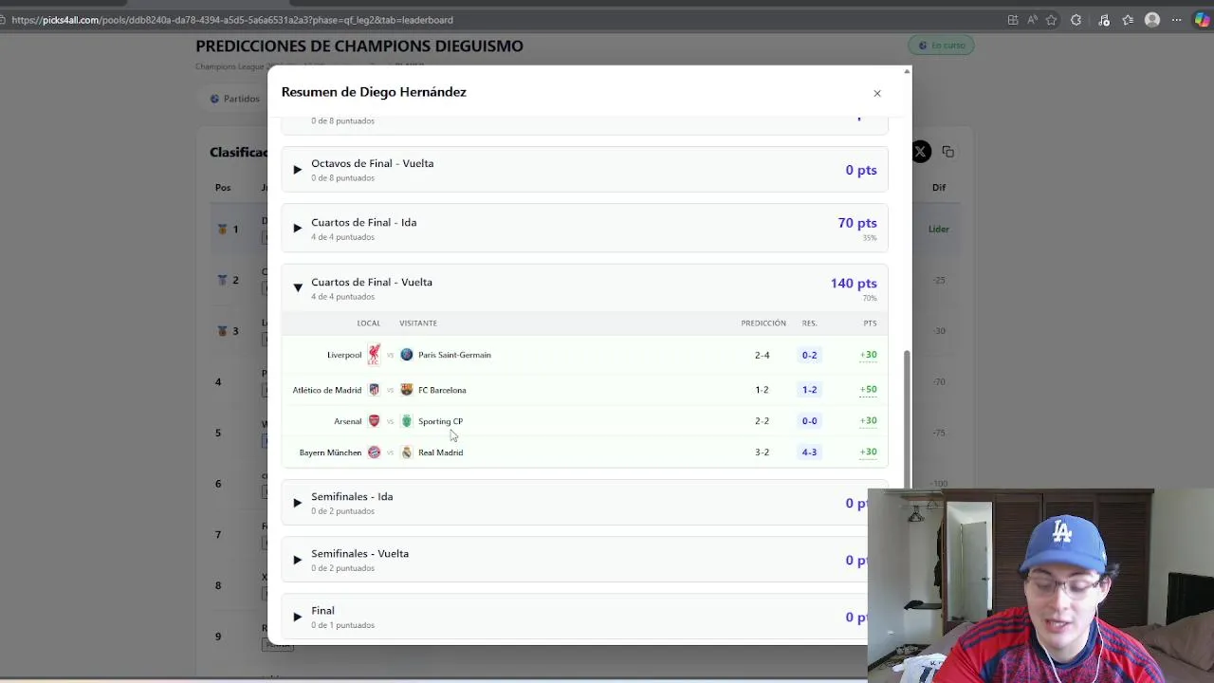Open browser extensions icon
This screenshot has width=1214, height=683.
pyautogui.click(x=1076, y=20)
